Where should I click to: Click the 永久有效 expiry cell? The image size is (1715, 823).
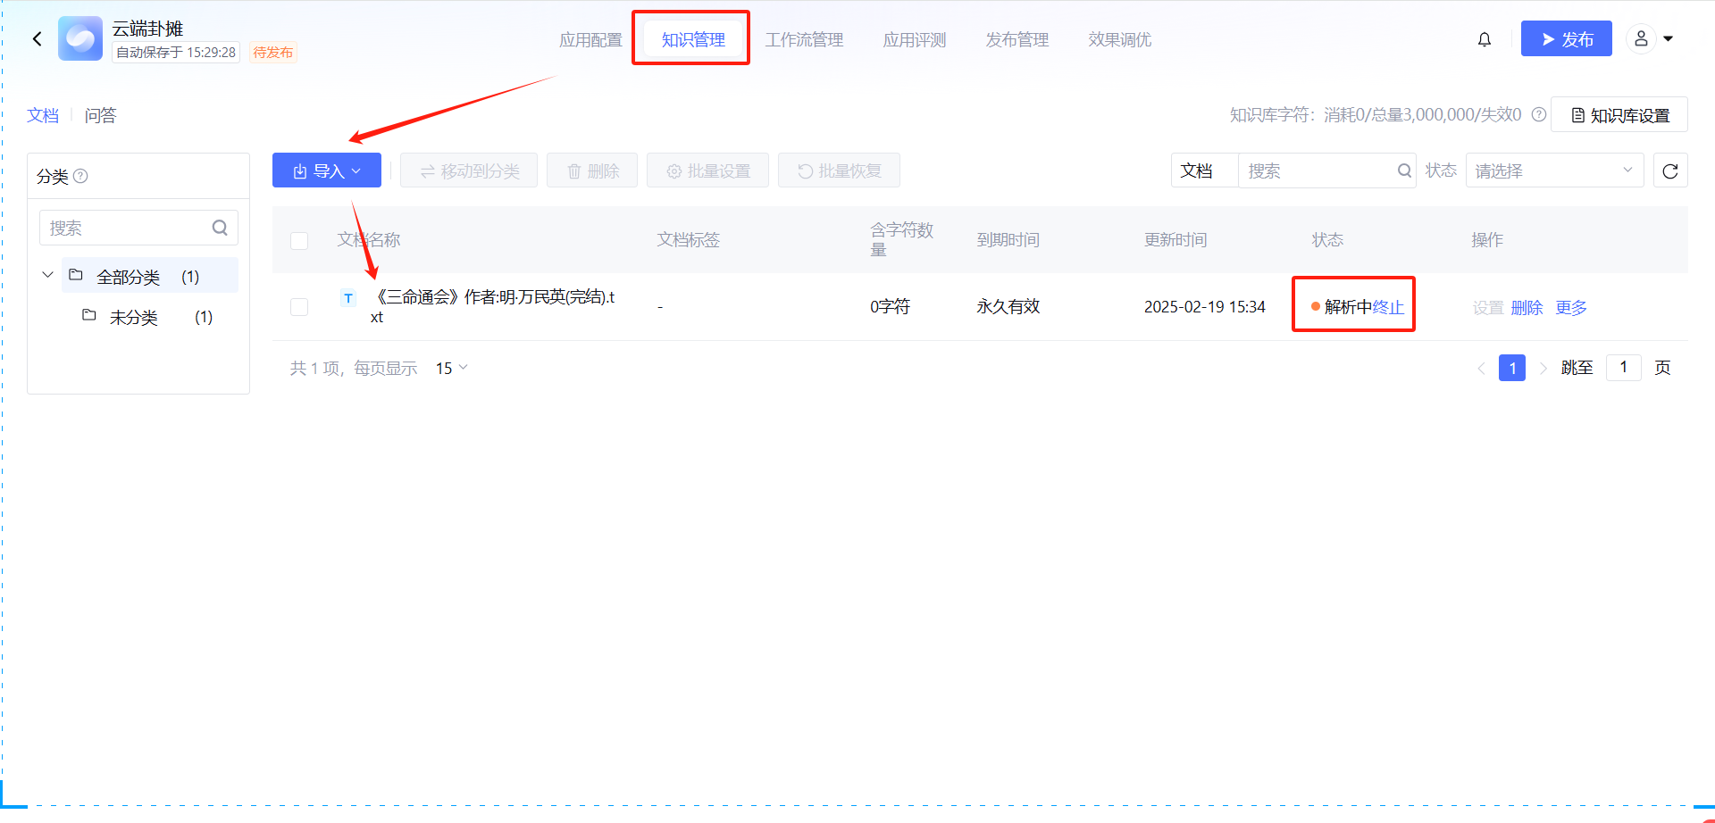click(1008, 307)
